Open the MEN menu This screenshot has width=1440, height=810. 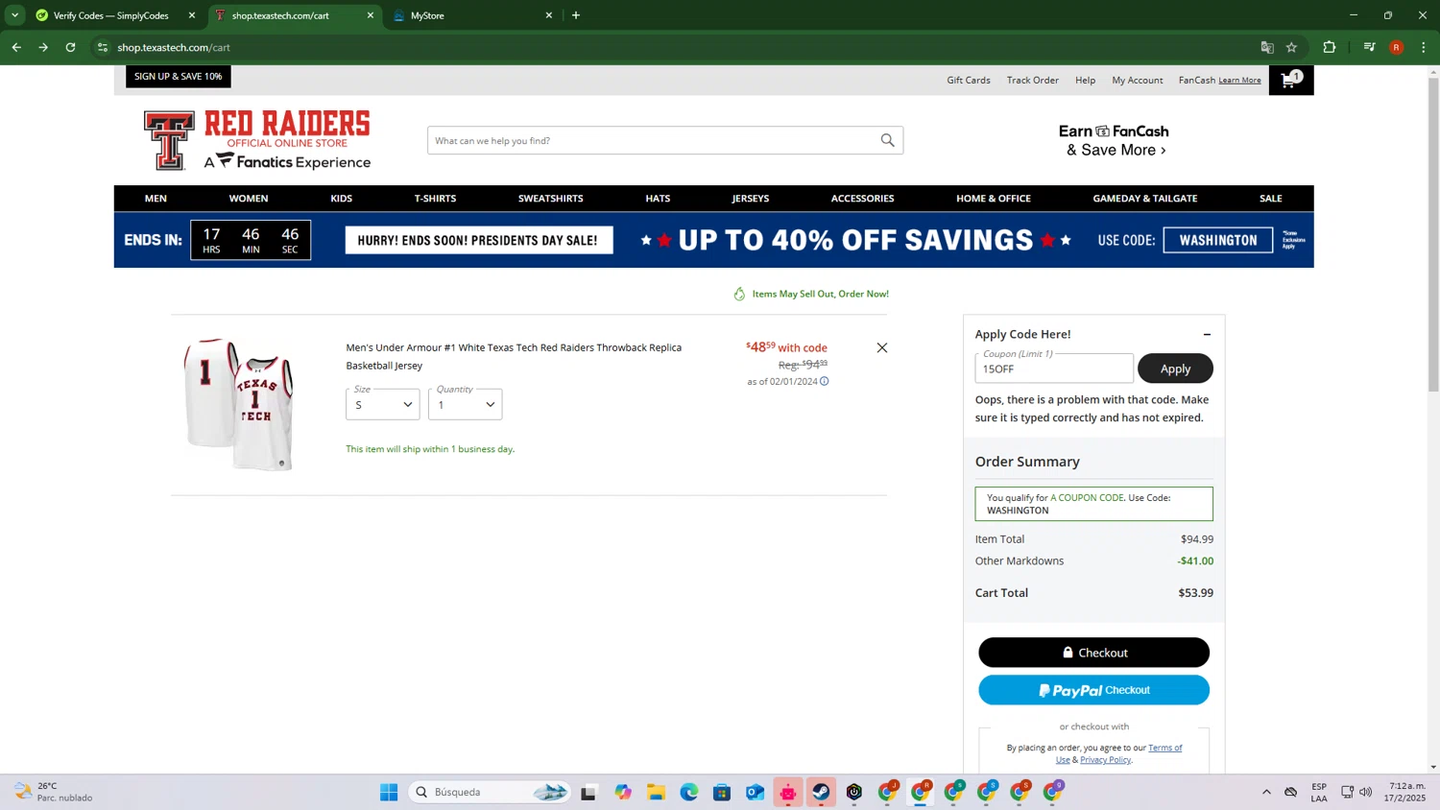pos(156,199)
